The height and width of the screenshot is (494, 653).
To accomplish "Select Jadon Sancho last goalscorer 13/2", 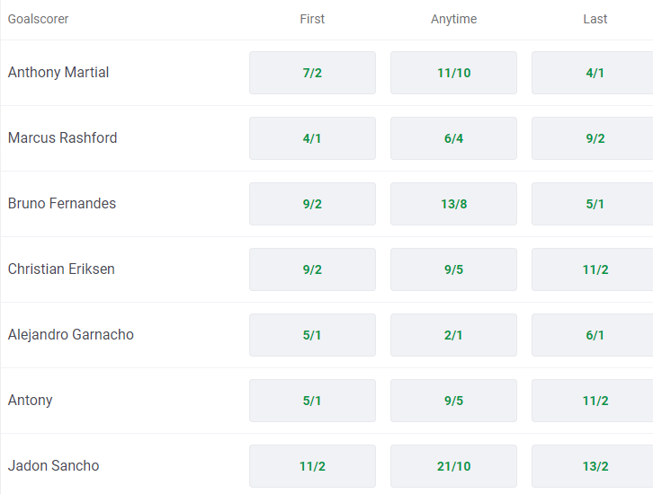I will (x=594, y=466).
